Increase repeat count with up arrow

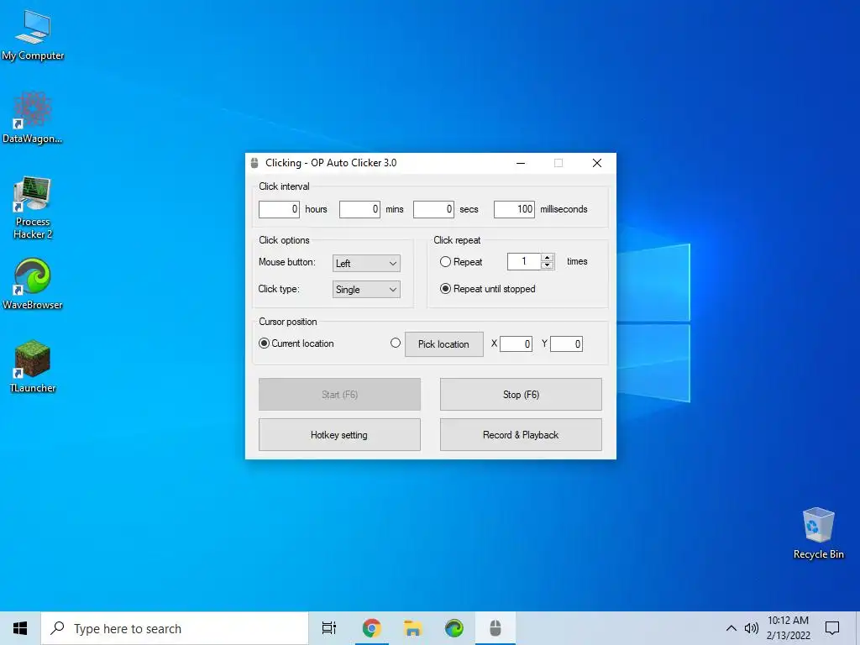[x=547, y=258]
